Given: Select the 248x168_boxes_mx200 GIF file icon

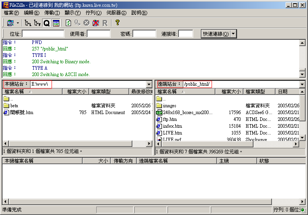Looking at the screenshot, I should click(x=159, y=113).
